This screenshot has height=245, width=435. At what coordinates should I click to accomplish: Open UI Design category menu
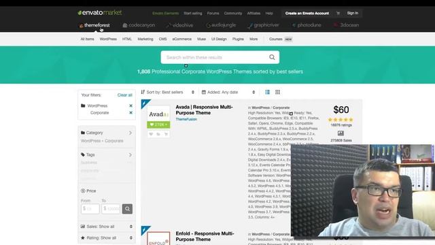pos(219,39)
